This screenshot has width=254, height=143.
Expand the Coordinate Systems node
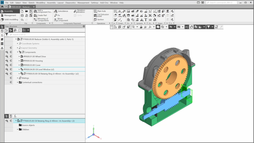click(18, 43)
